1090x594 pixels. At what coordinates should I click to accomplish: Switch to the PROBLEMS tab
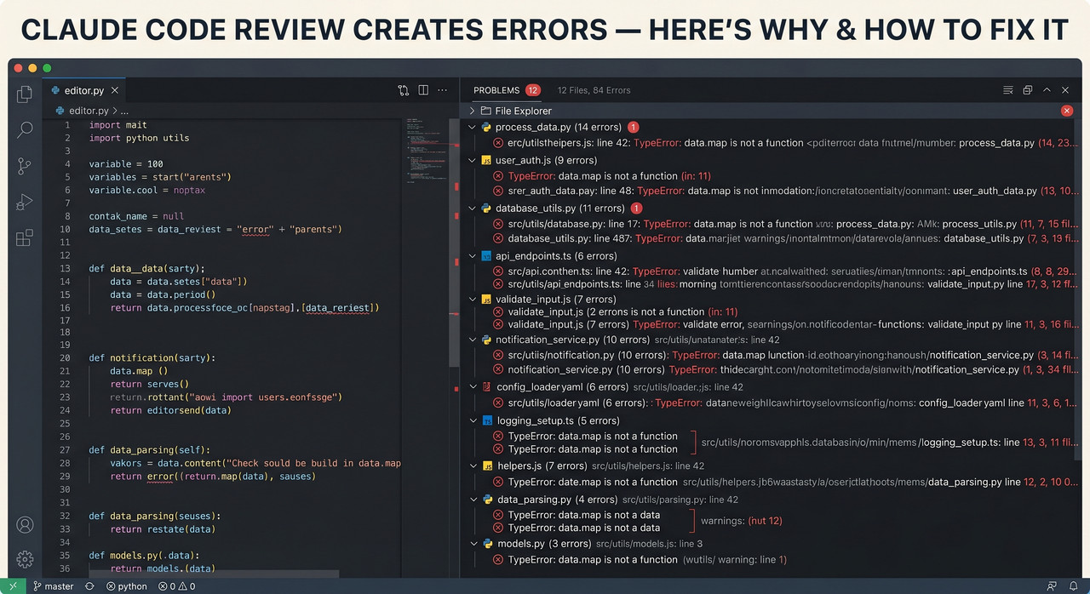click(496, 90)
